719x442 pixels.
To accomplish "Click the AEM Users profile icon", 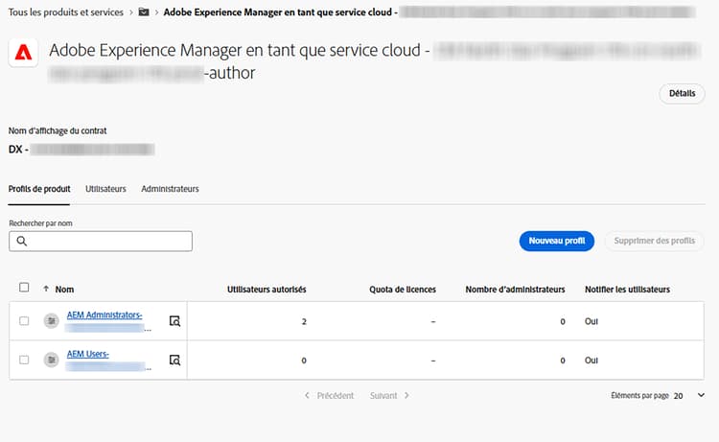I will tap(52, 360).
